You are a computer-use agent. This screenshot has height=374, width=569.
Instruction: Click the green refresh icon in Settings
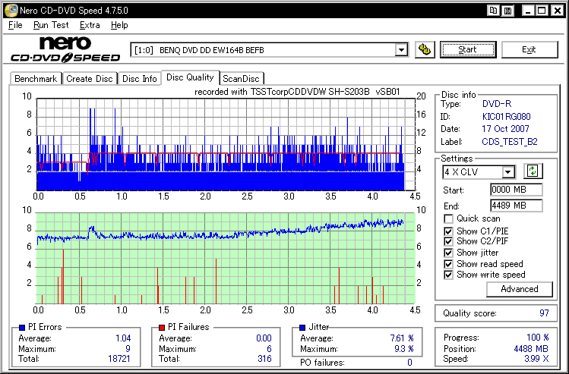pyautogui.click(x=532, y=172)
